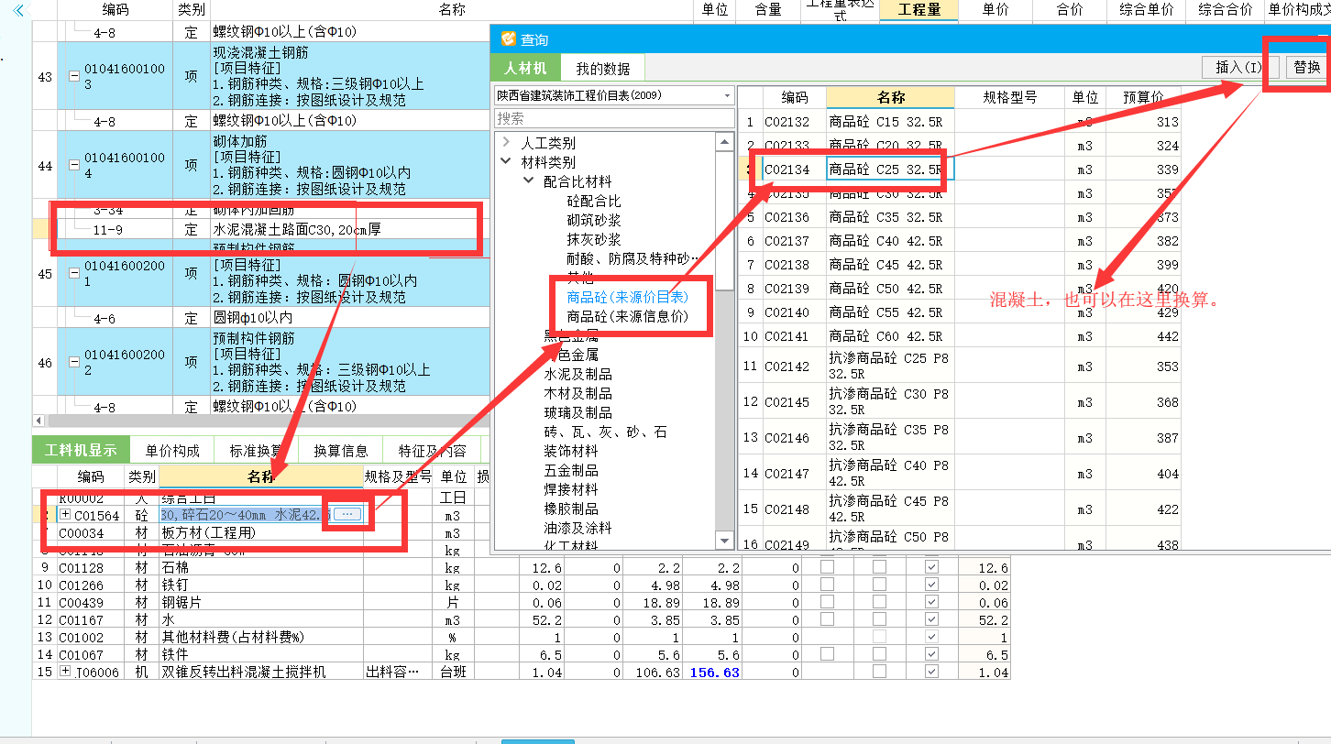Tick the unchecked box in the 双锥反转出料混凝土搅拌机 row

[880, 672]
